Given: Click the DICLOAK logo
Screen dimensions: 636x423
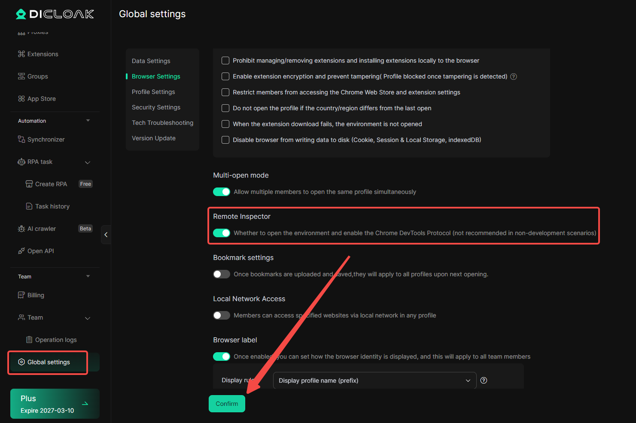Looking at the screenshot, I should [x=55, y=14].
